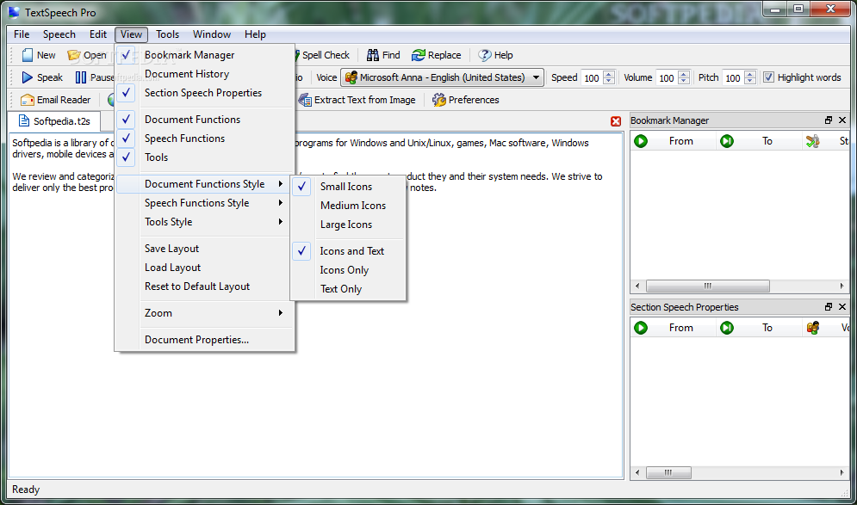Viewport: 857px width, 505px height.
Task: Select Icons and Text option
Action: (349, 251)
